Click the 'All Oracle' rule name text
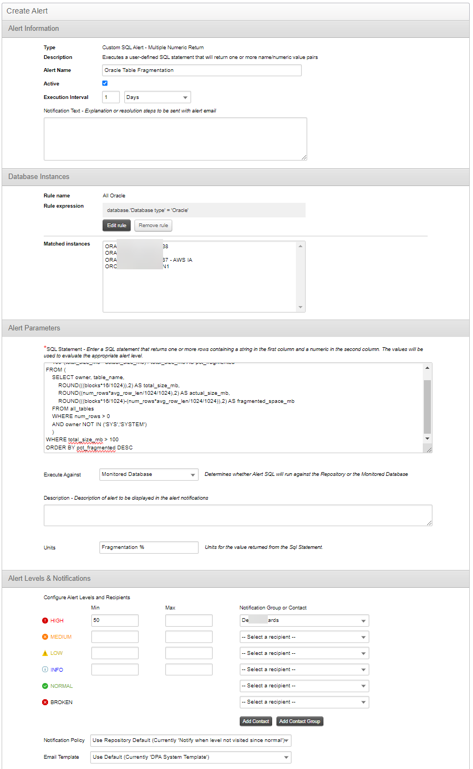This screenshot has height=769, width=473. pyautogui.click(x=114, y=196)
